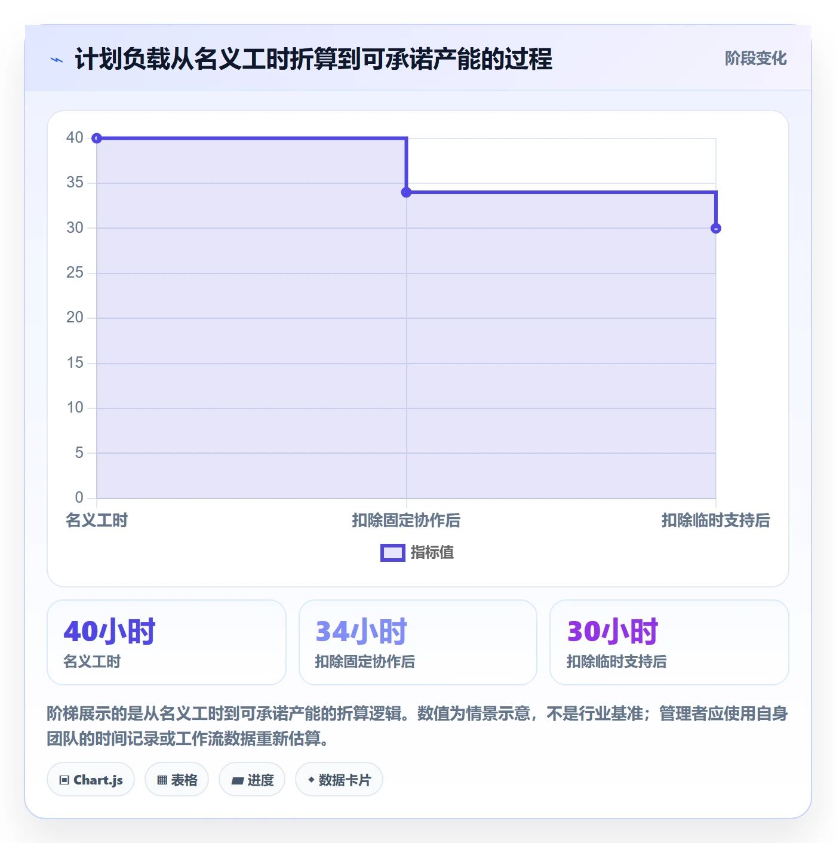Click the y-axis value 40

pos(75,138)
